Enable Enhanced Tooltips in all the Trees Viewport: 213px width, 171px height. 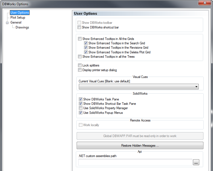pos(80,56)
